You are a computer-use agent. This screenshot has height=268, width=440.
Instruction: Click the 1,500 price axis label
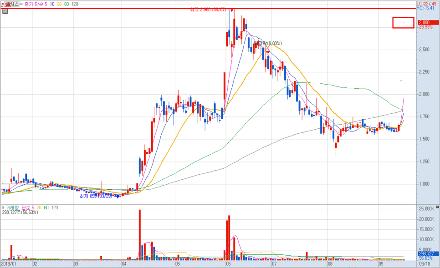point(425,139)
